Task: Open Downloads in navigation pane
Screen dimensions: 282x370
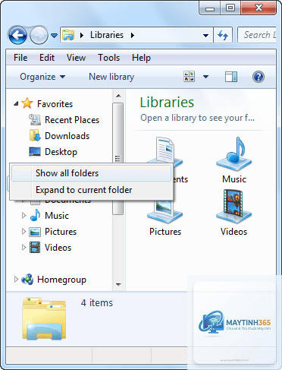Action: 67,136
